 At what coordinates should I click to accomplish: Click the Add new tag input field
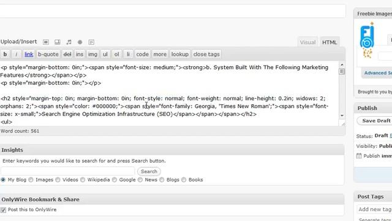[x=374, y=209]
